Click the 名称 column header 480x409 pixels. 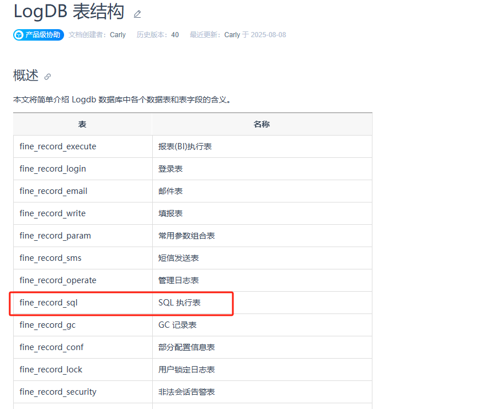(262, 124)
